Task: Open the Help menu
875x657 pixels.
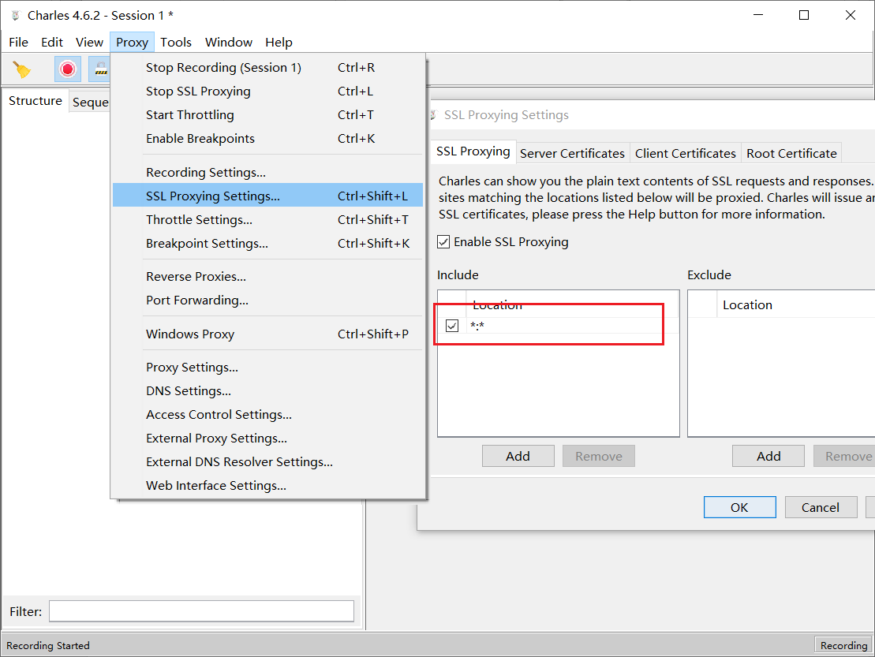Action: (279, 43)
